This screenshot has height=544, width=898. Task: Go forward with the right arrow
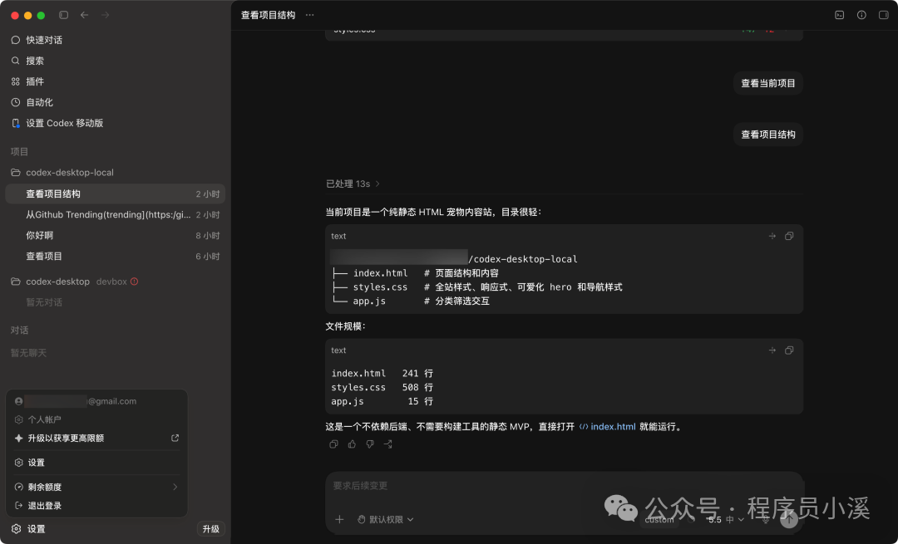point(106,15)
